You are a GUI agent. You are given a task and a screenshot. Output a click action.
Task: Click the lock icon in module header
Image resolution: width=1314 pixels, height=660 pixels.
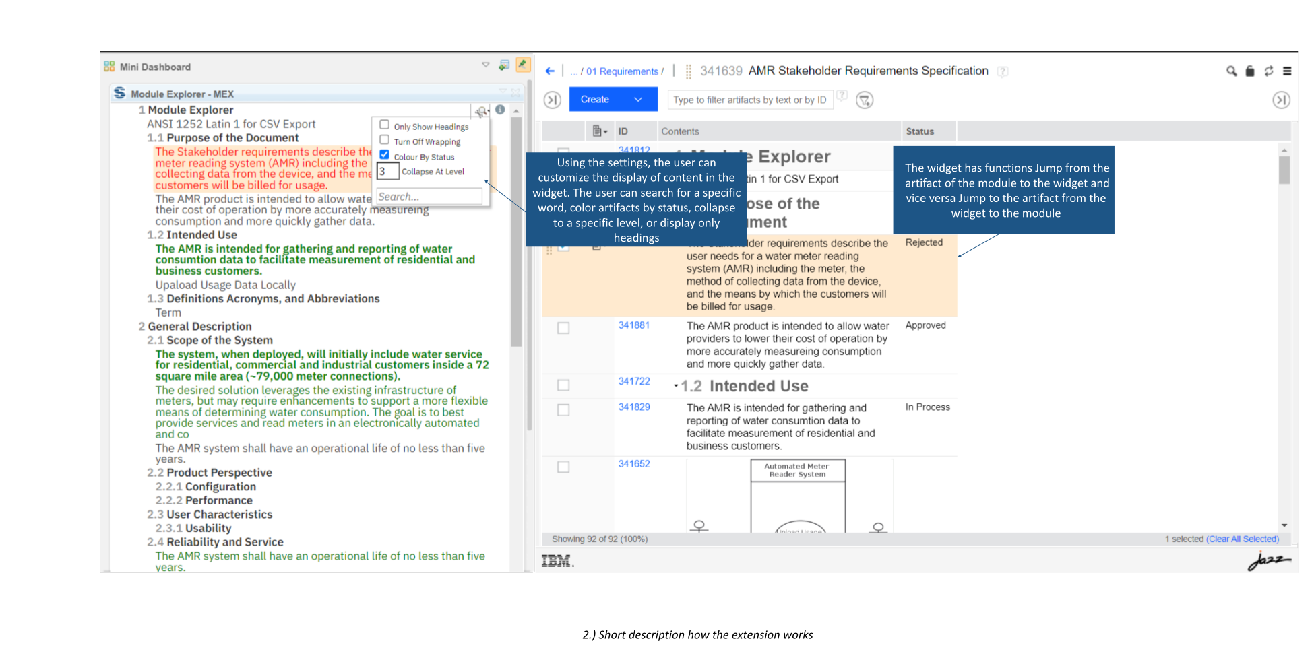(1250, 71)
